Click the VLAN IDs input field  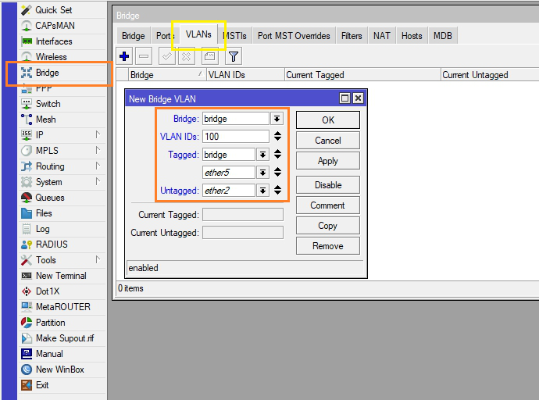coord(234,137)
